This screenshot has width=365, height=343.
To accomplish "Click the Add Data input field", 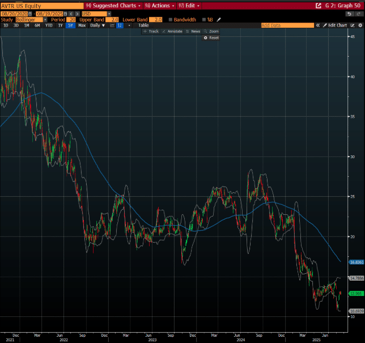I will coord(287,26).
